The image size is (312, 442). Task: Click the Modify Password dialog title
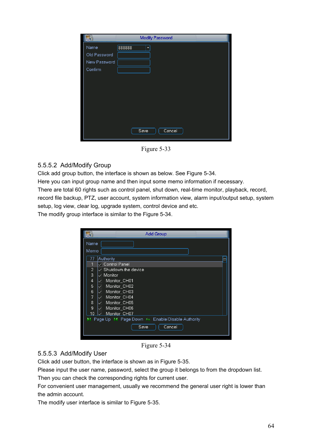(156, 38)
